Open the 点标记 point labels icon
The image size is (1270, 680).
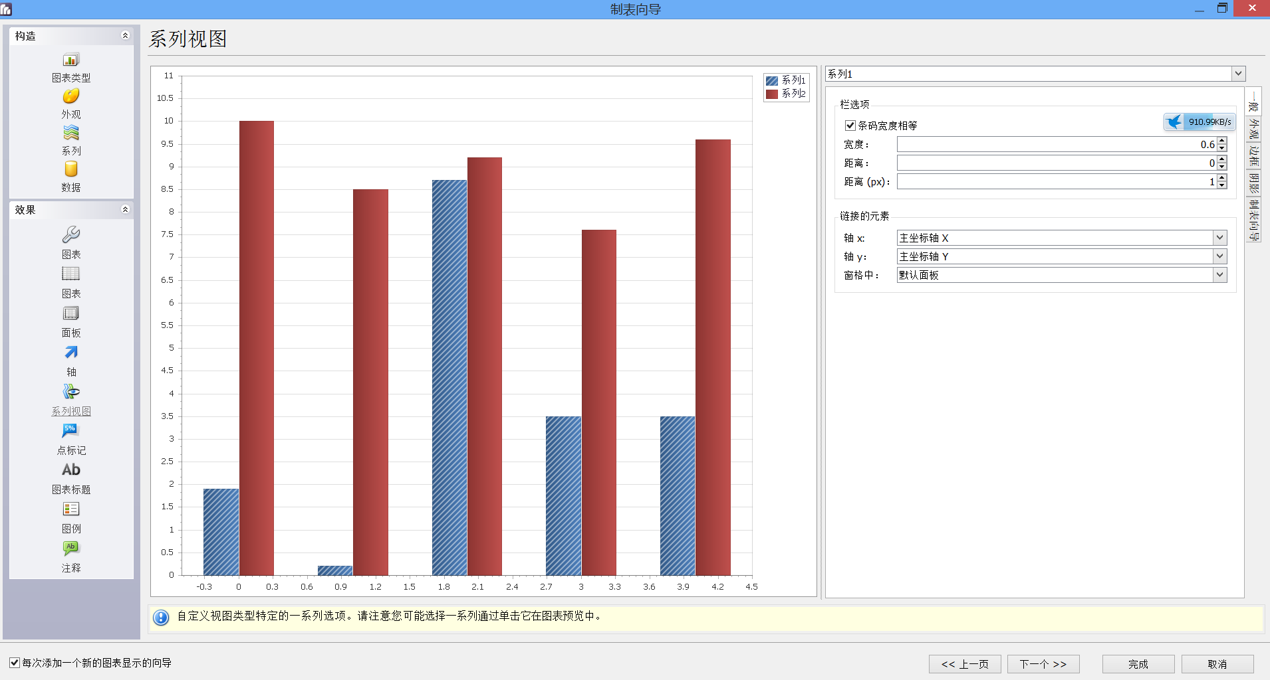click(71, 432)
